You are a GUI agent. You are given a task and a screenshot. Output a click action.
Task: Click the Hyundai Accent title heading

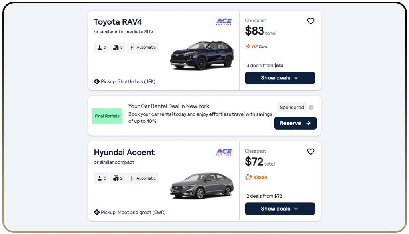tap(124, 152)
